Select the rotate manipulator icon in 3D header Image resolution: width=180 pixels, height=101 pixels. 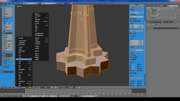pyautogui.click(x=41, y=87)
